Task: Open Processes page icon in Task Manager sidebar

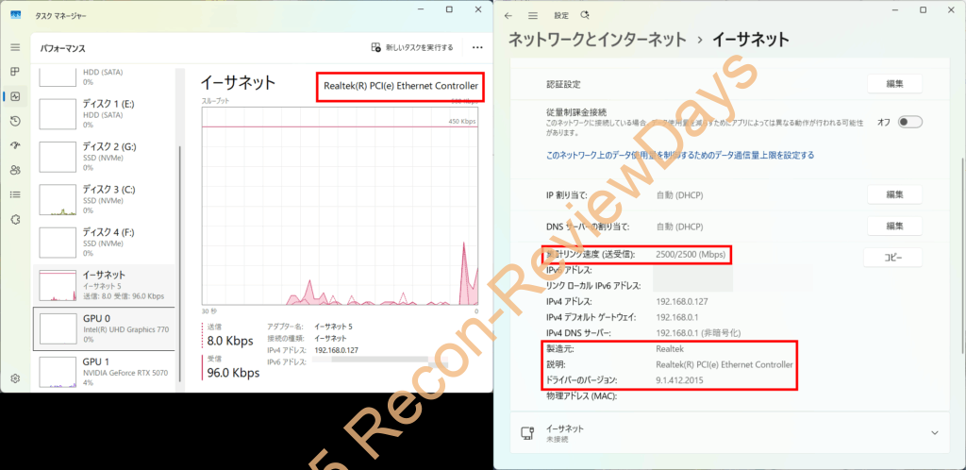Action: [15, 72]
